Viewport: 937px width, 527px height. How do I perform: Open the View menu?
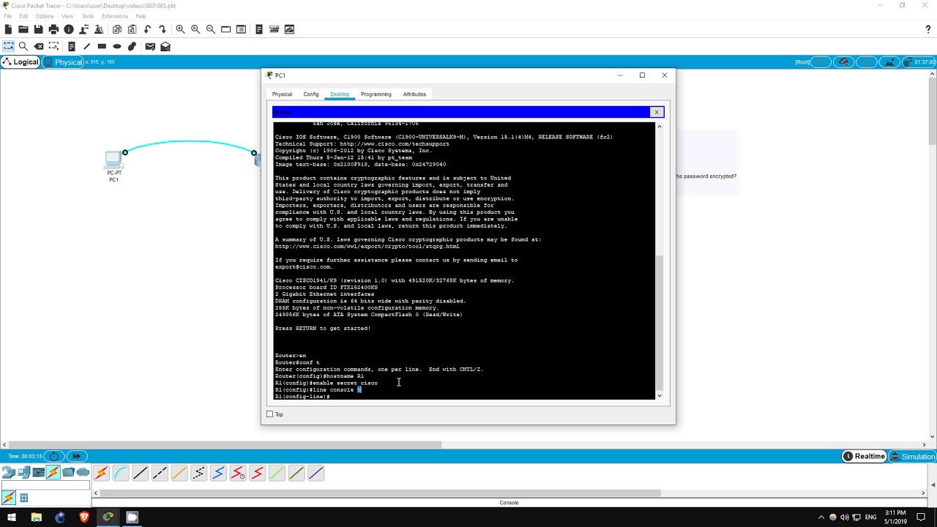pyautogui.click(x=67, y=16)
